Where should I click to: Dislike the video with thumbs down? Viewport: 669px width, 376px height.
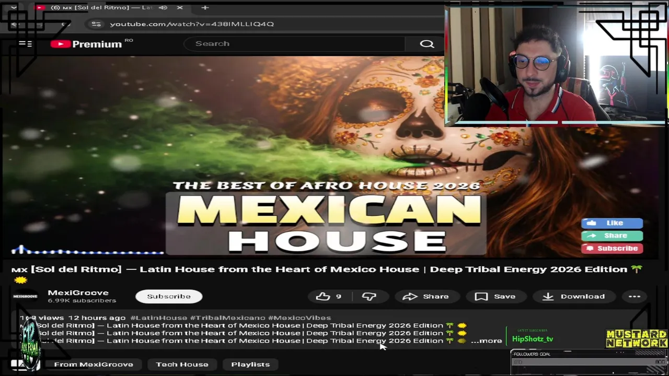click(x=369, y=296)
